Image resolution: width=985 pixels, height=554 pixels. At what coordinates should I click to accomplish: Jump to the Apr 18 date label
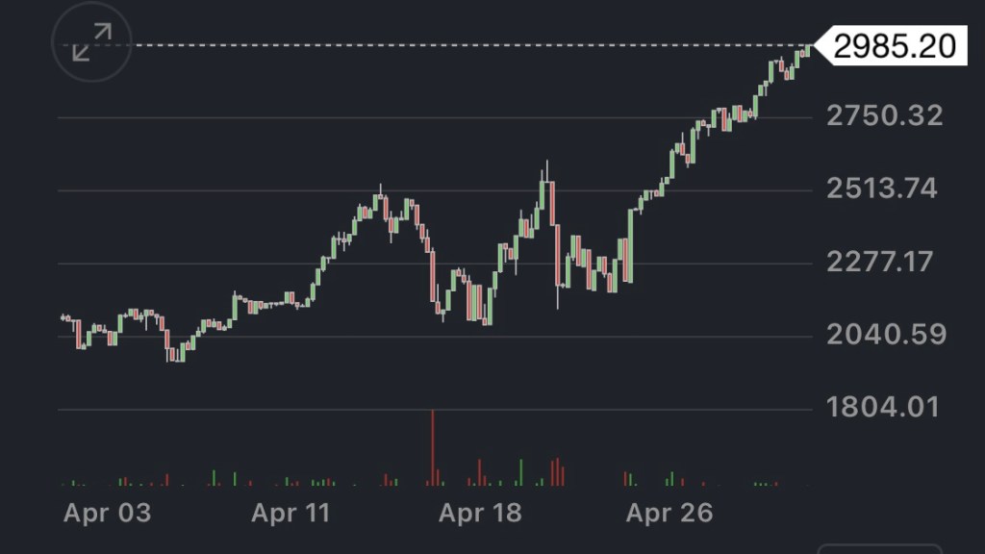[x=480, y=513]
